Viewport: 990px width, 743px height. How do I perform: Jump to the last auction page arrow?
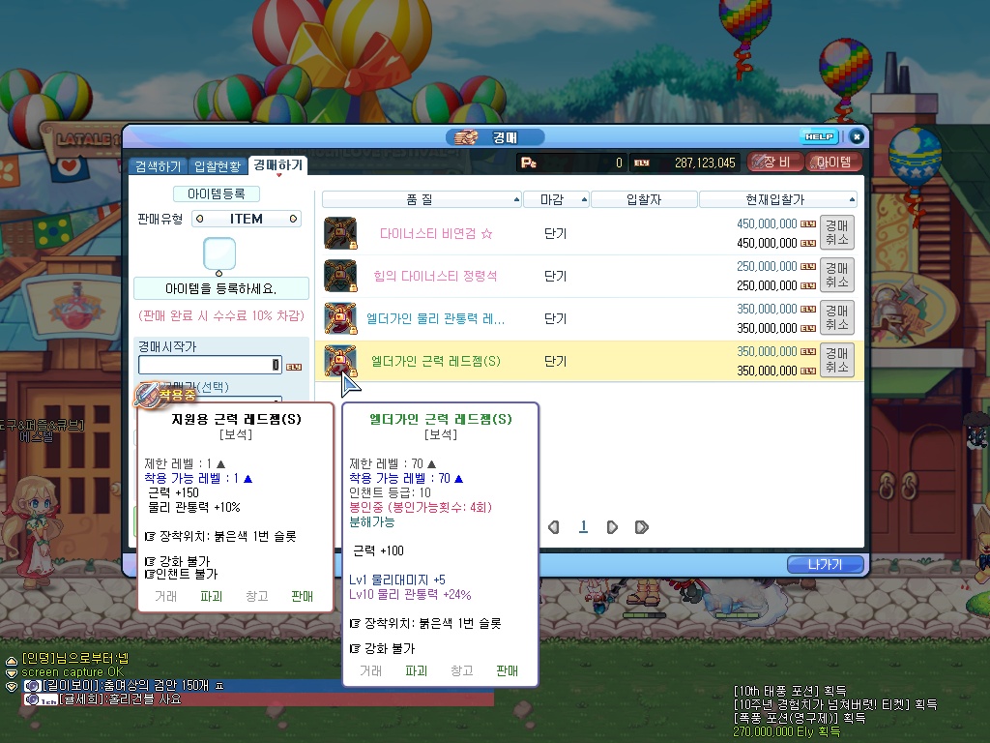click(641, 527)
